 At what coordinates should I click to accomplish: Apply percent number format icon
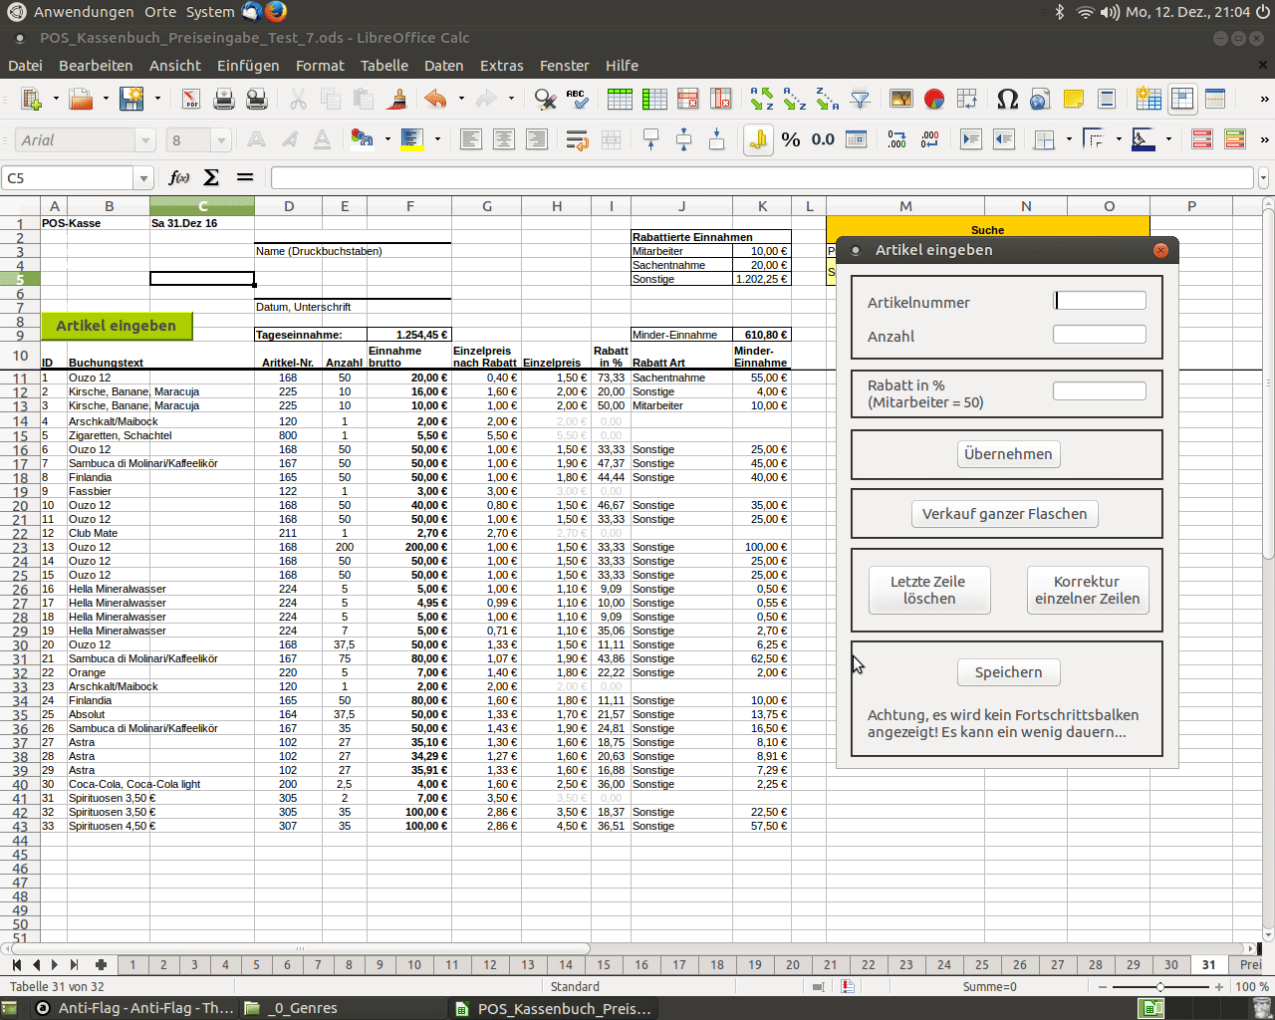tap(791, 139)
